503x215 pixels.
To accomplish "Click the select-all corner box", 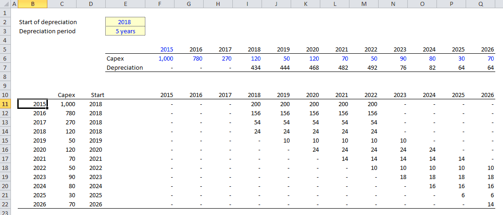I will point(5,4).
